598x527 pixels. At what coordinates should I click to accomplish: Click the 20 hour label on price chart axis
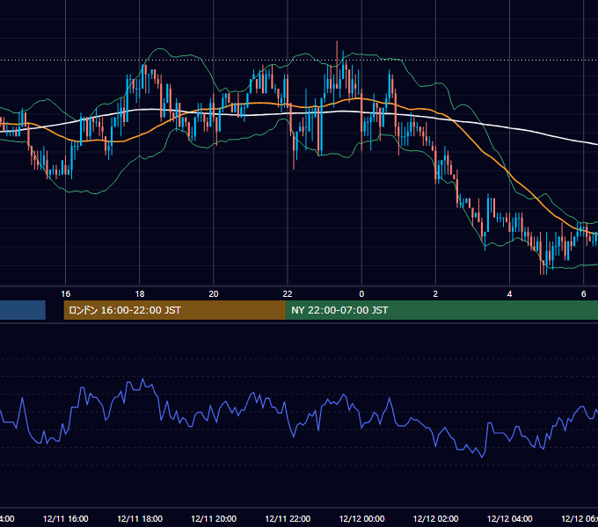(x=214, y=293)
